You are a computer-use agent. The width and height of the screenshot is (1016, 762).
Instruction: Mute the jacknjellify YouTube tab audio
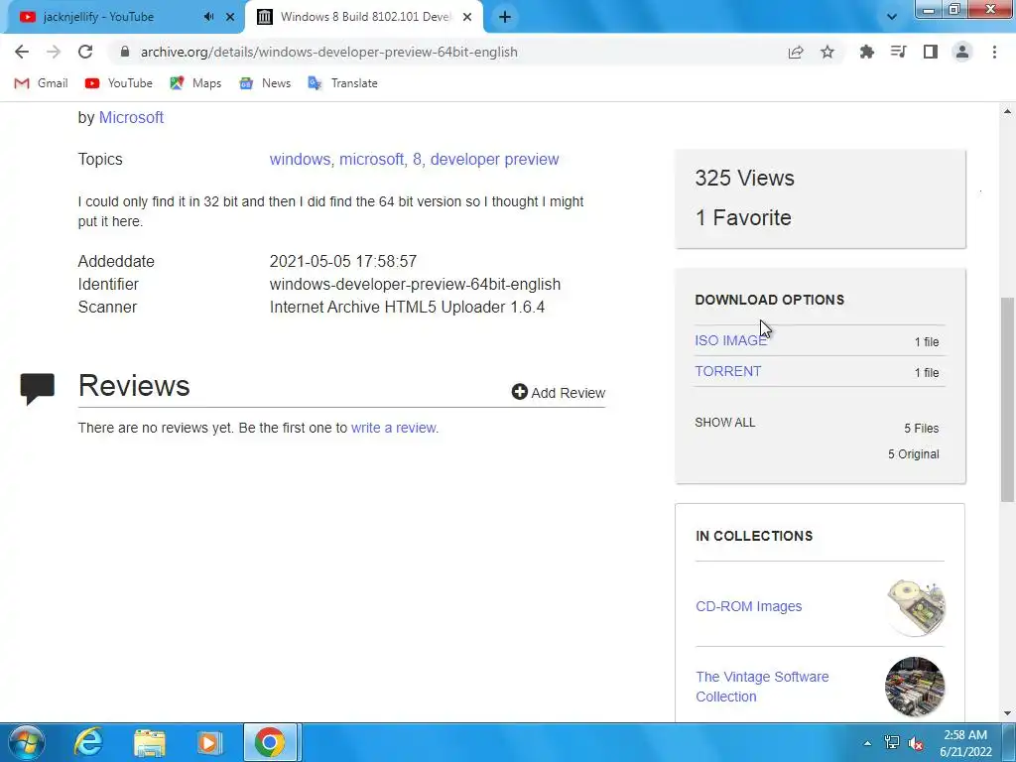(x=208, y=17)
